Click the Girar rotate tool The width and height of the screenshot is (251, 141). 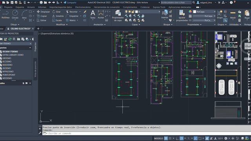tap(56, 12)
